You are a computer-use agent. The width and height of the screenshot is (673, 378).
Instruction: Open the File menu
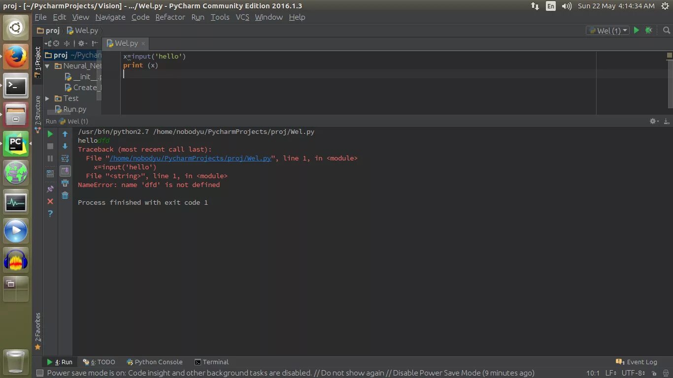click(40, 17)
